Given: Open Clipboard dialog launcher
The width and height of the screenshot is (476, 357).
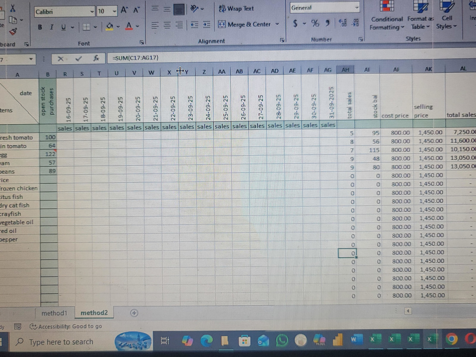Looking at the screenshot, I should tap(26, 44).
